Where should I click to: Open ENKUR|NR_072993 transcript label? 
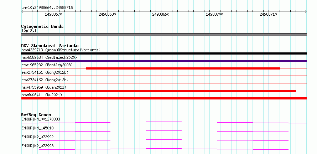tap(37, 146)
